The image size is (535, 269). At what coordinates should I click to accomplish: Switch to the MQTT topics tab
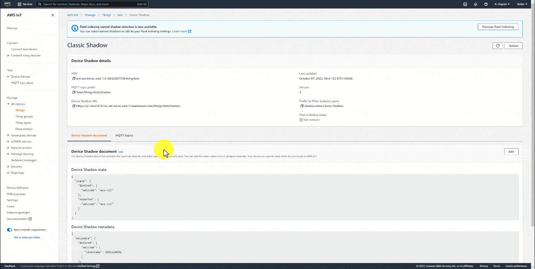click(x=124, y=136)
